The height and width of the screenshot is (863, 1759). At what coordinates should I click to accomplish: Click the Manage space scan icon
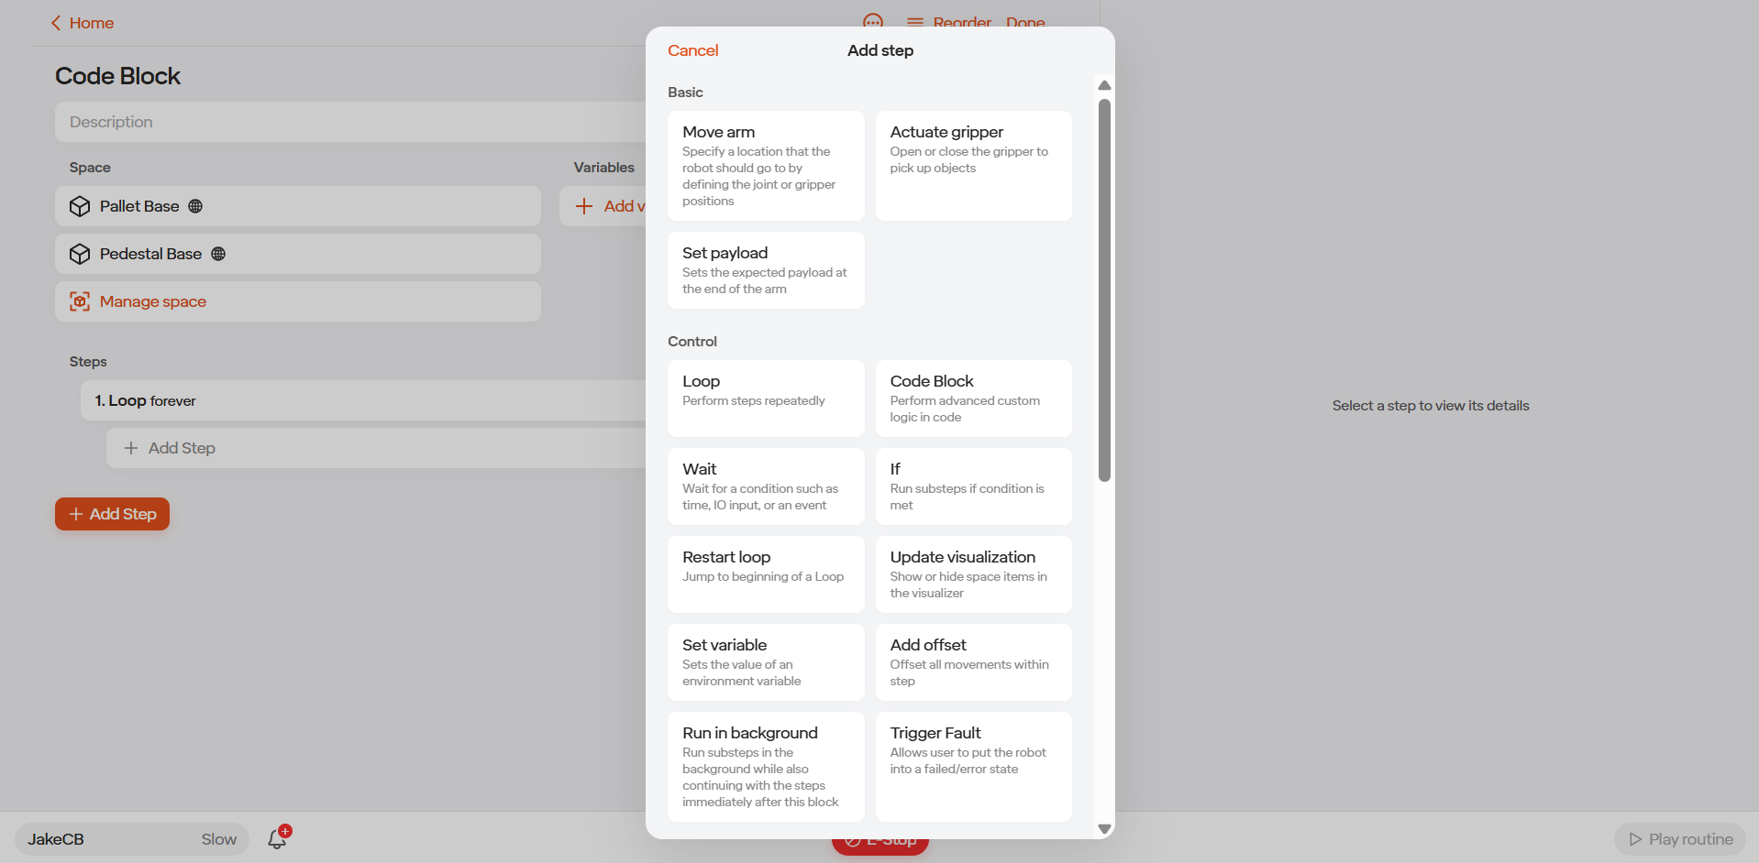coord(80,301)
